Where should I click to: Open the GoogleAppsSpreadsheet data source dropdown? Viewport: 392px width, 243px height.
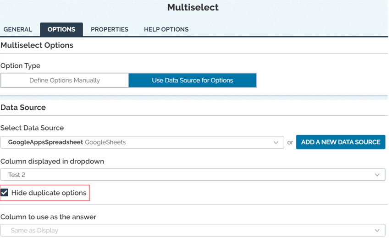pyautogui.click(x=142, y=142)
